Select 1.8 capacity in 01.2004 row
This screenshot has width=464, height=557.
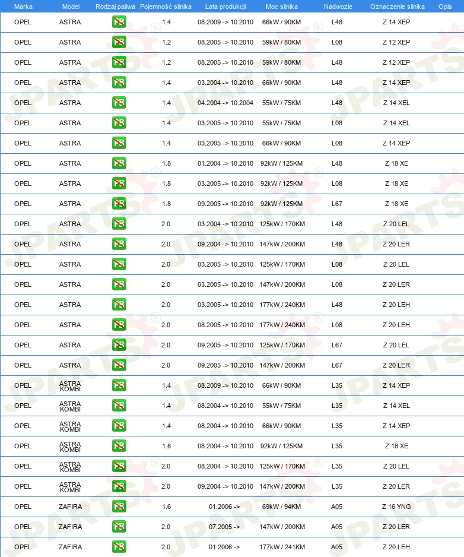tap(167, 163)
